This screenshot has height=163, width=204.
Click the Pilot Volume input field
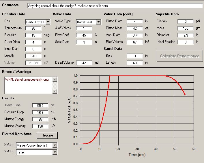click(x=135, y=42)
